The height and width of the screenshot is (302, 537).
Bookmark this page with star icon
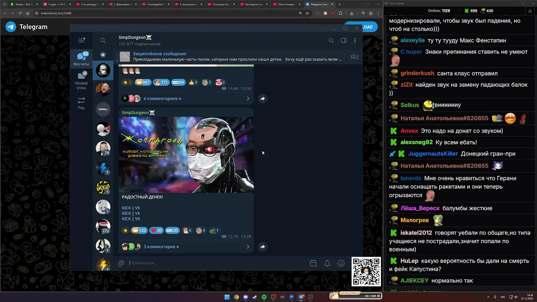point(307,13)
